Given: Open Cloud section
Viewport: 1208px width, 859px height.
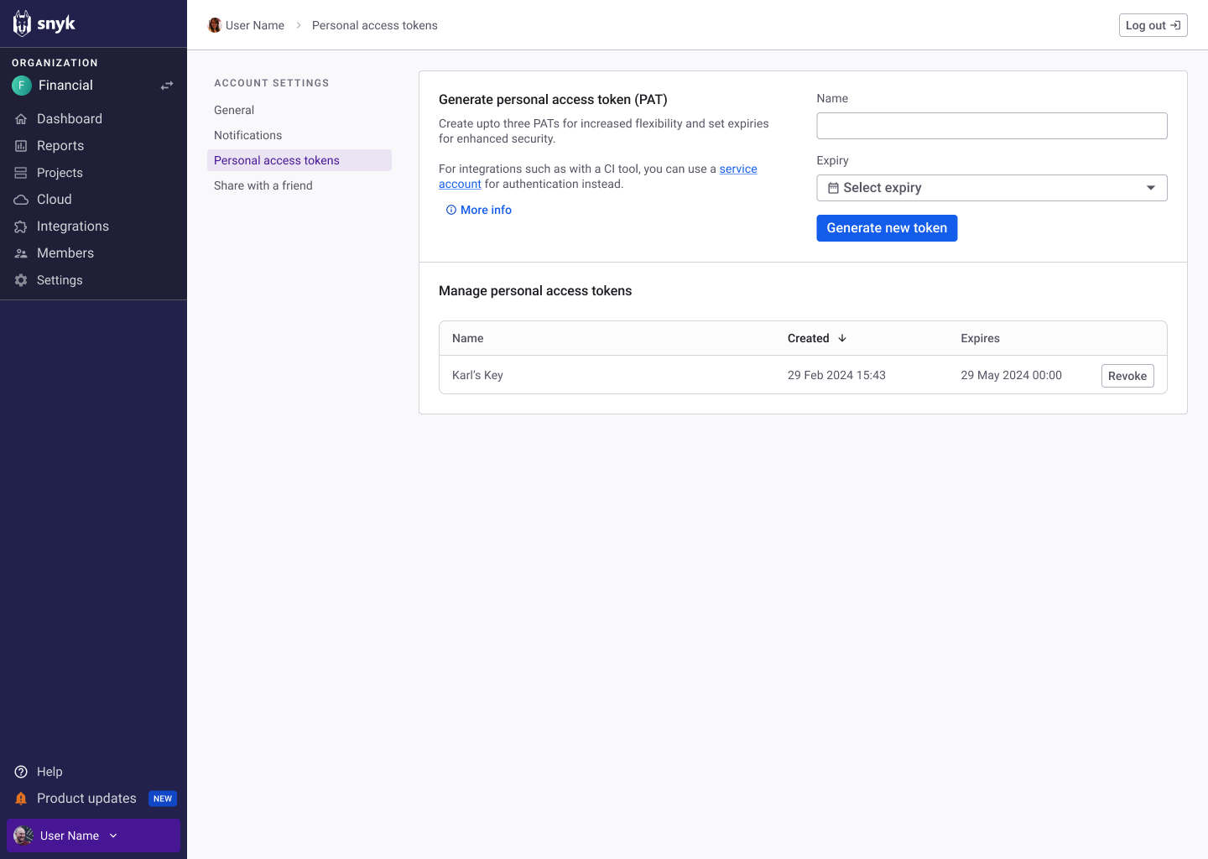Looking at the screenshot, I should (55, 200).
